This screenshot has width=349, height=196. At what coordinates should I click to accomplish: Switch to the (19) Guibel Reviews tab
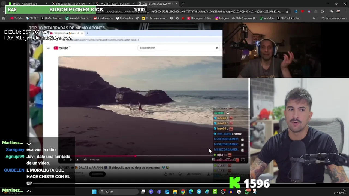(x=115, y=4)
